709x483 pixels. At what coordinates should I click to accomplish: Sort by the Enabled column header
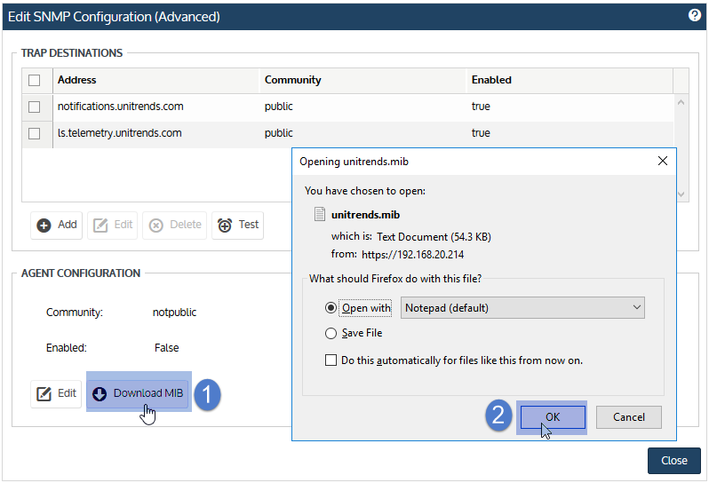570,80
